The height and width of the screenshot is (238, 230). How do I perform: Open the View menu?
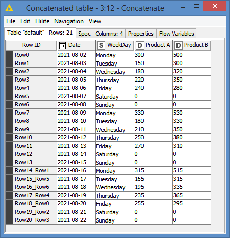pos(95,21)
